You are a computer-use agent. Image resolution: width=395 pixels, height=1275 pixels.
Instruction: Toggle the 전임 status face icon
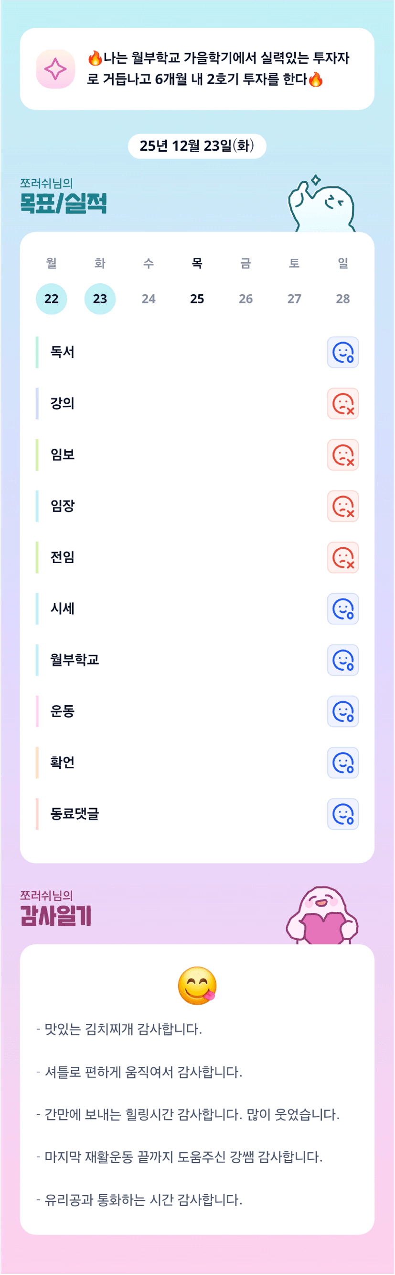[x=342, y=558]
